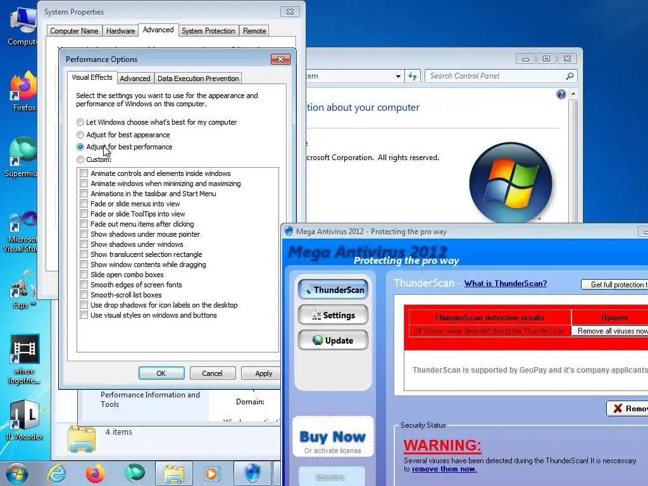Open ThunderScan section in Mega Antivirus
Viewport: 648px width, 486px height.
[x=333, y=290]
